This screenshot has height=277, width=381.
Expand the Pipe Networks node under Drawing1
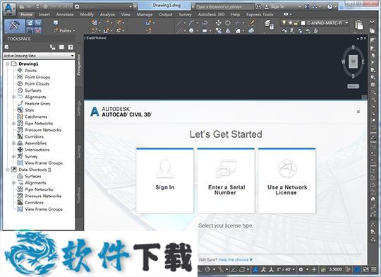14,124
